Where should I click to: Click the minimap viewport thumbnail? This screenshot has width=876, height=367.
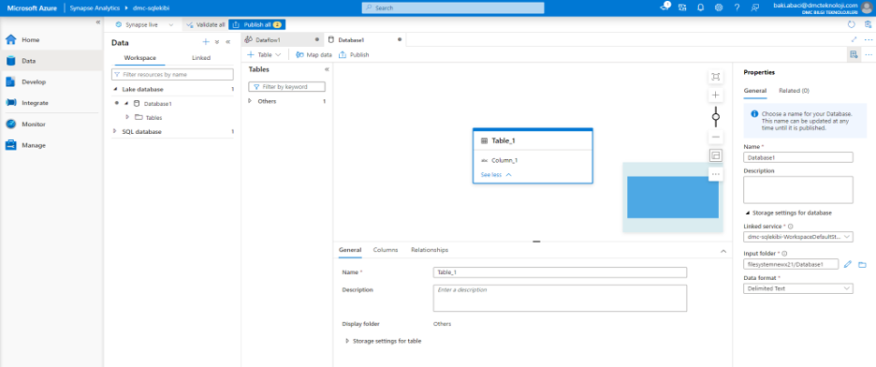(x=673, y=198)
